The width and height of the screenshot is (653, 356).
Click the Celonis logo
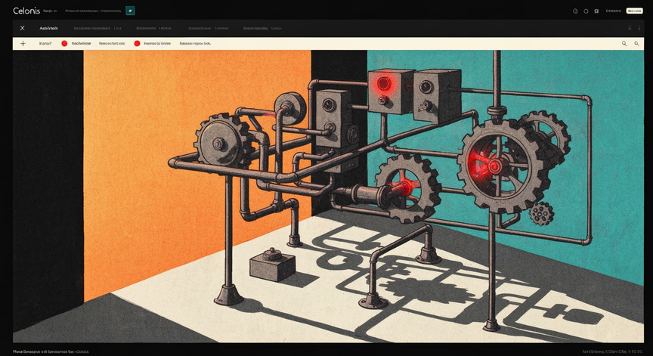(26, 11)
